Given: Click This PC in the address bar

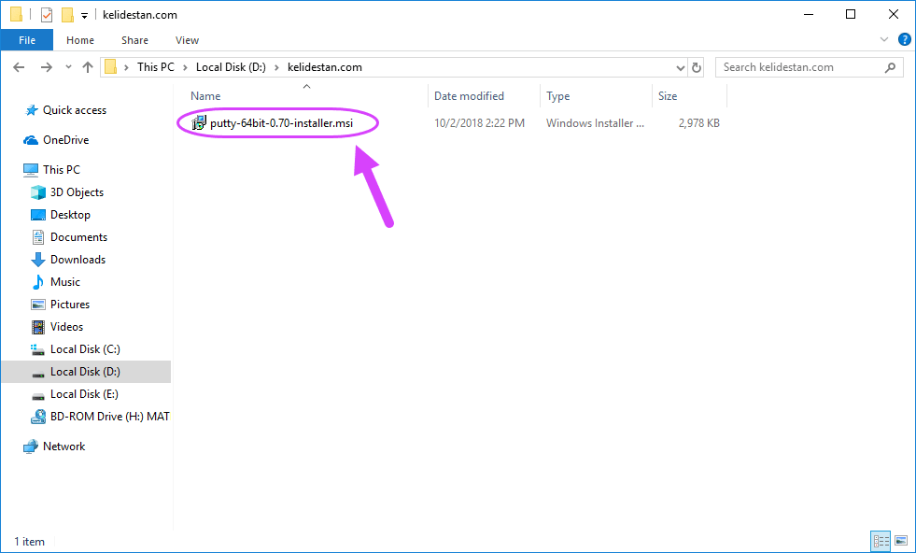Looking at the screenshot, I should [x=155, y=67].
